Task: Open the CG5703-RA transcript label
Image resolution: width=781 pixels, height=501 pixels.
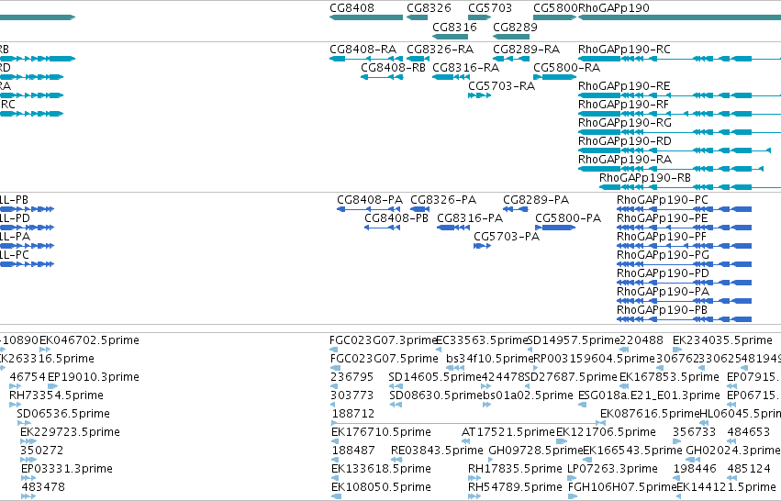Action: (502, 86)
